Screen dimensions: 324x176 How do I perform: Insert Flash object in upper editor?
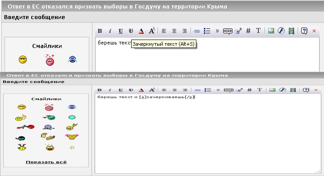281,31
